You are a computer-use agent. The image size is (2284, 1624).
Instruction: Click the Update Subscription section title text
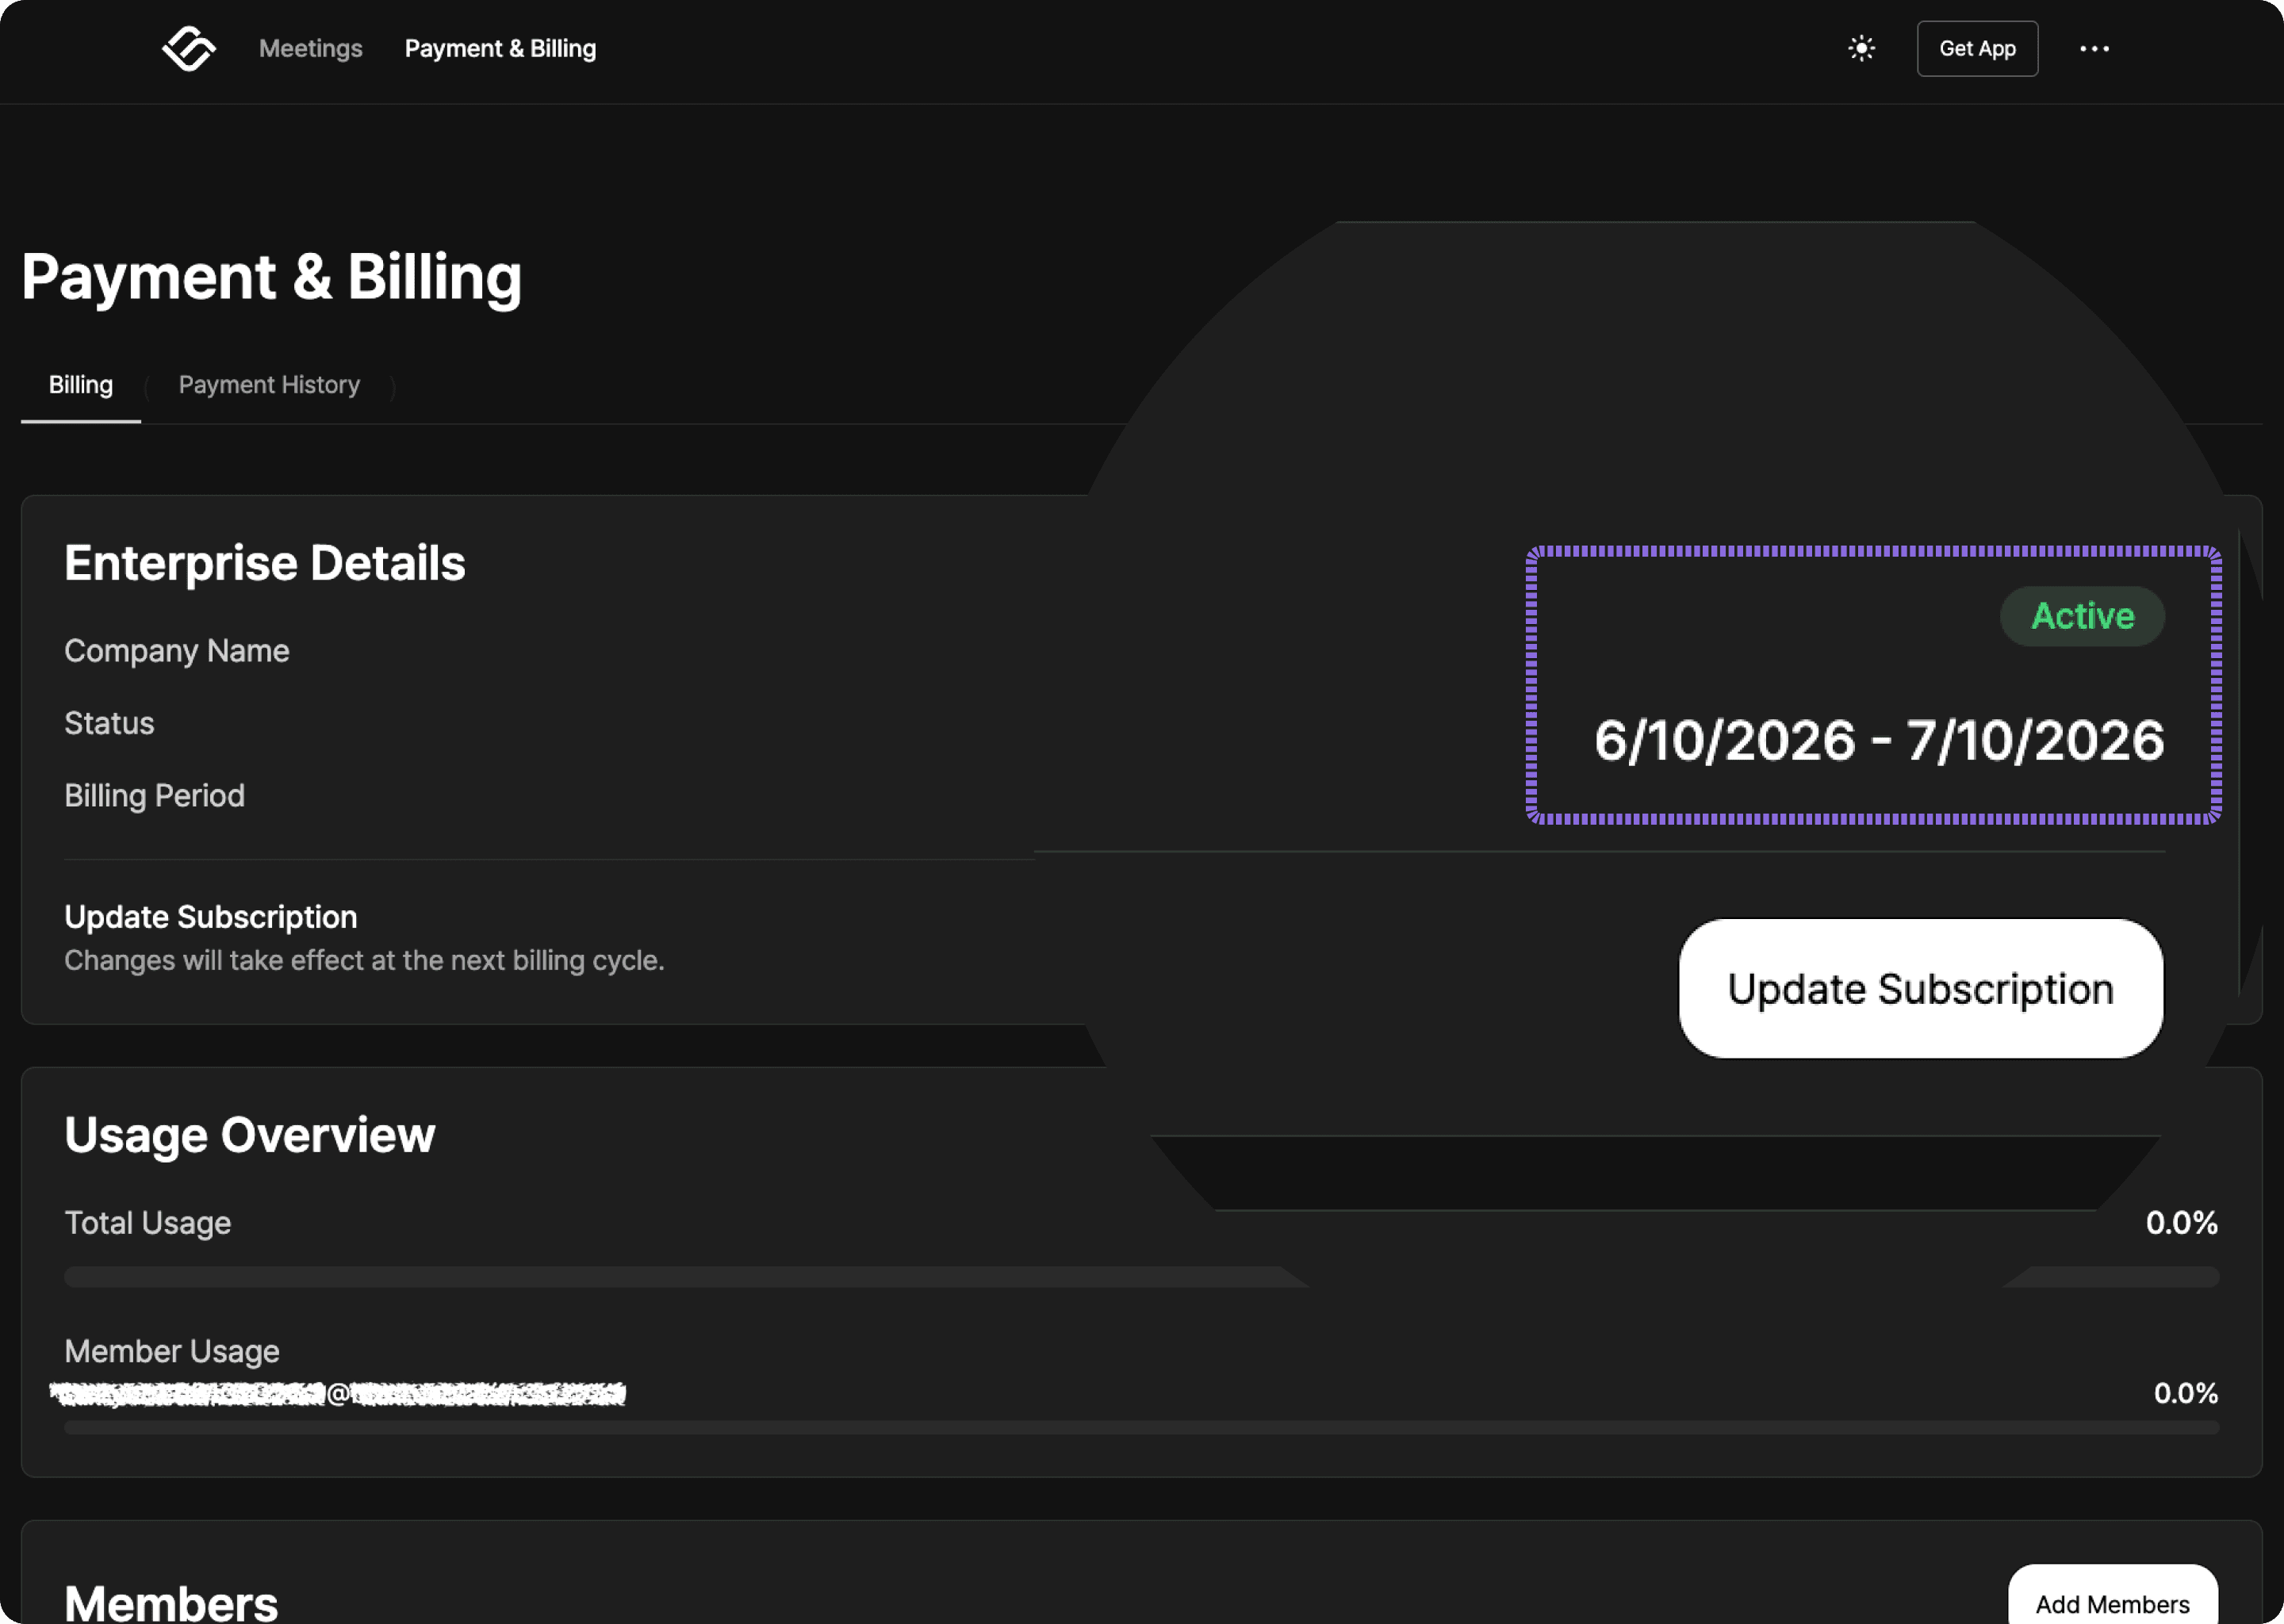point(211,917)
